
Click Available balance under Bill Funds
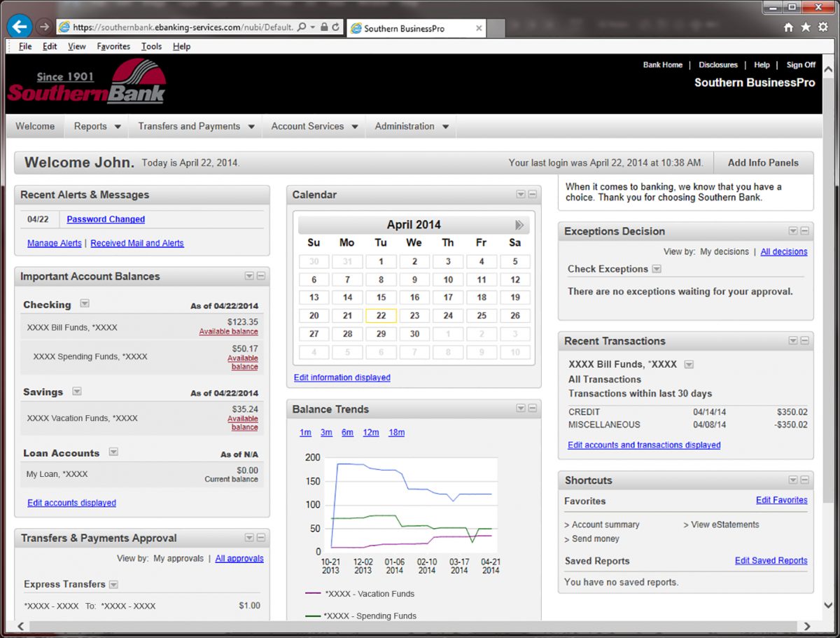(228, 332)
